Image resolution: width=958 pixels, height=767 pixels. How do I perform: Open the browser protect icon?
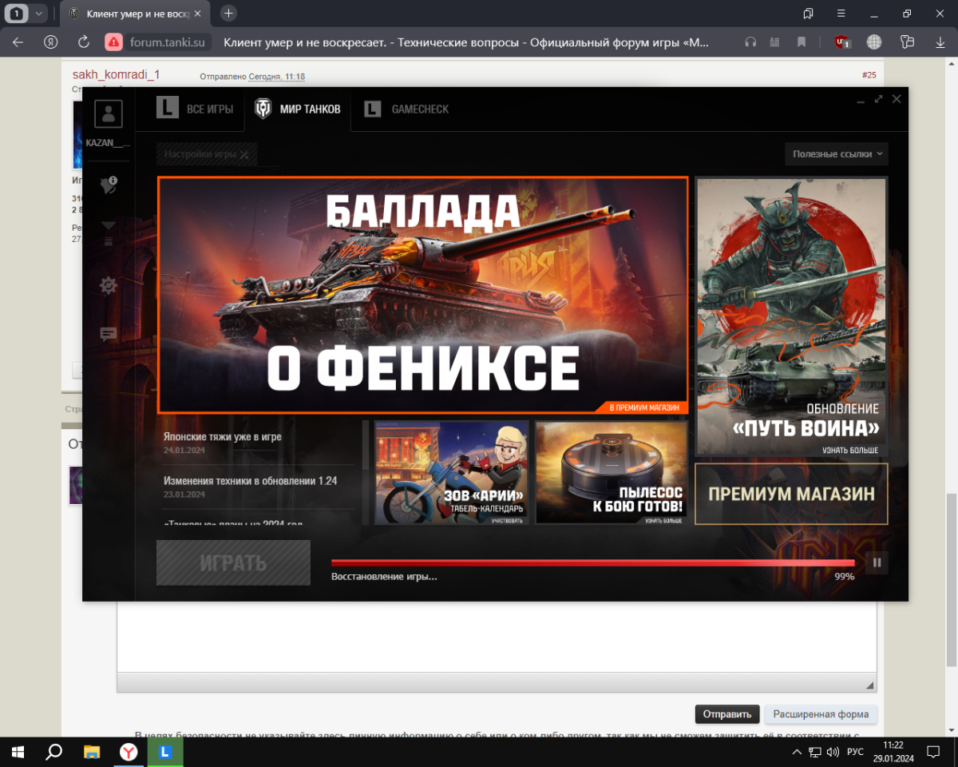coord(907,42)
